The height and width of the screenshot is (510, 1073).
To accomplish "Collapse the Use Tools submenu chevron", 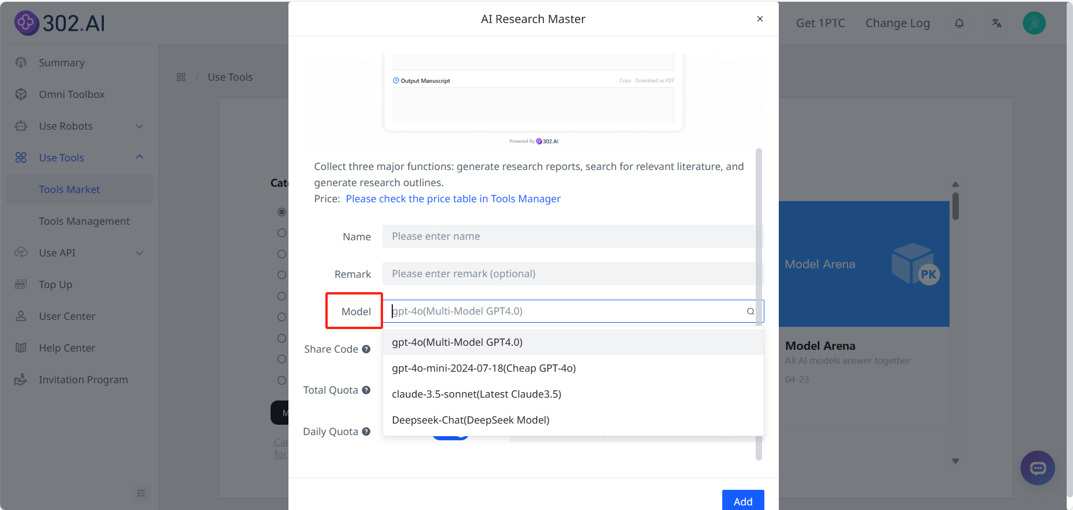I will point(139,157).
